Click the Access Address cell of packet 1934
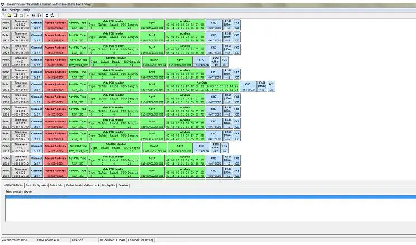The height and width of the screenshot is (245, 416). coord(55,111)
